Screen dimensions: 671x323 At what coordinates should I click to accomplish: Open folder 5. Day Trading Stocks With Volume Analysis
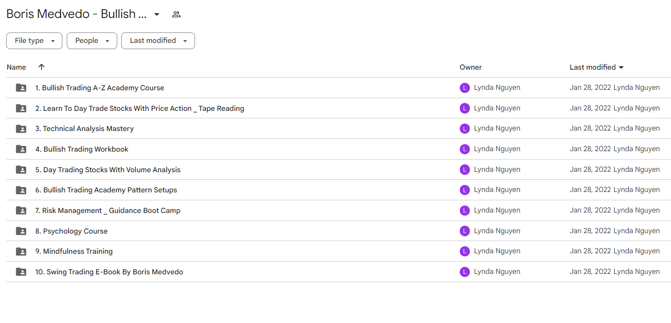pyautogui.click(x=108, y=170)
